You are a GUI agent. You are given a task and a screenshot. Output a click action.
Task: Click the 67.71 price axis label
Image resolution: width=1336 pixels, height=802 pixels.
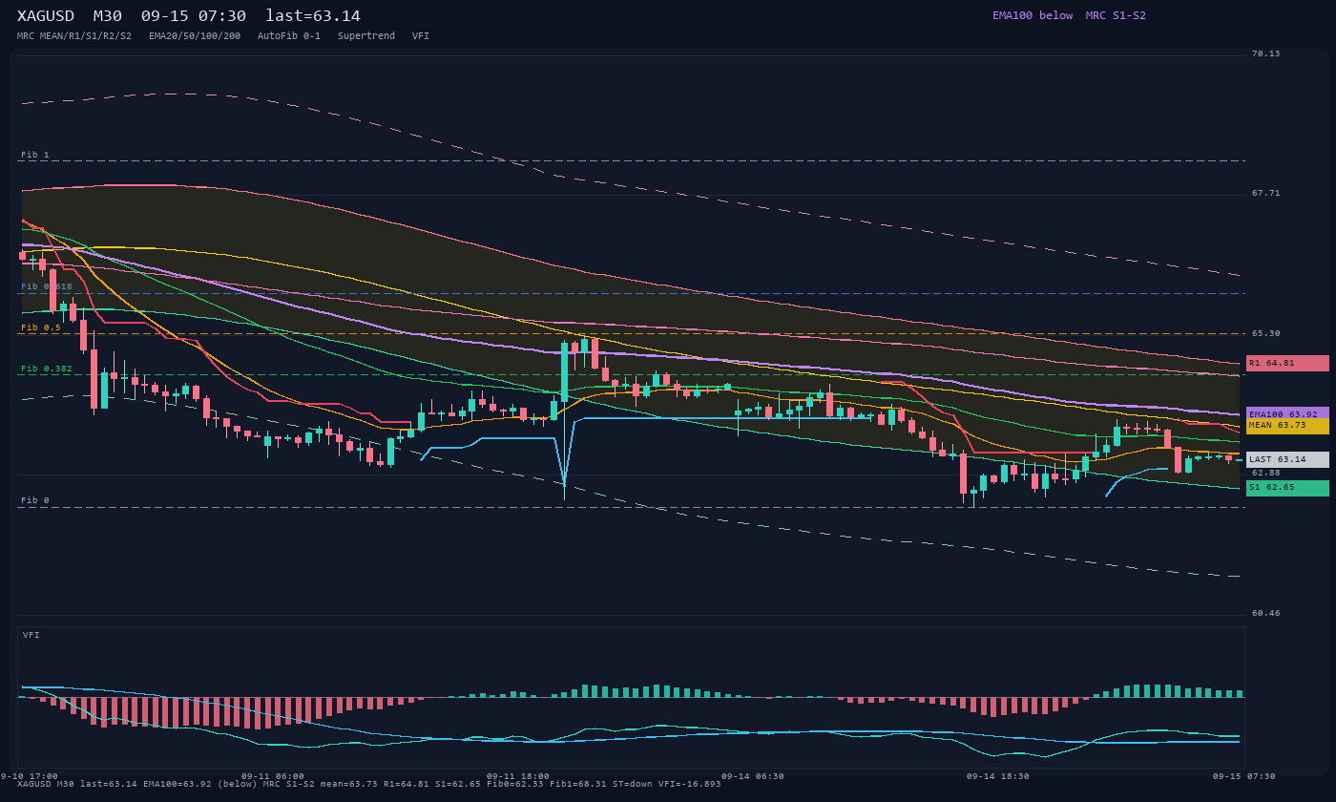(x=1266, y=193)
